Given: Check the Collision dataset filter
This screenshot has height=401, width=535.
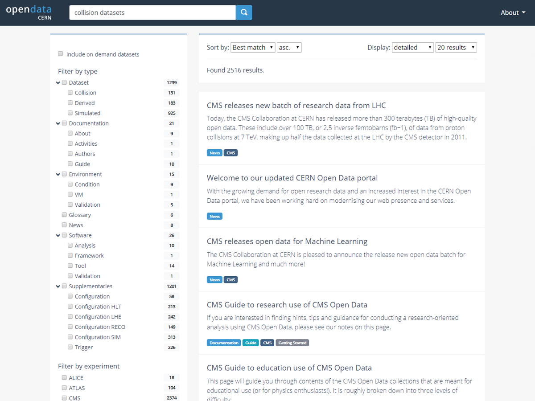Looking at the screenshot, I should point(70,92).
